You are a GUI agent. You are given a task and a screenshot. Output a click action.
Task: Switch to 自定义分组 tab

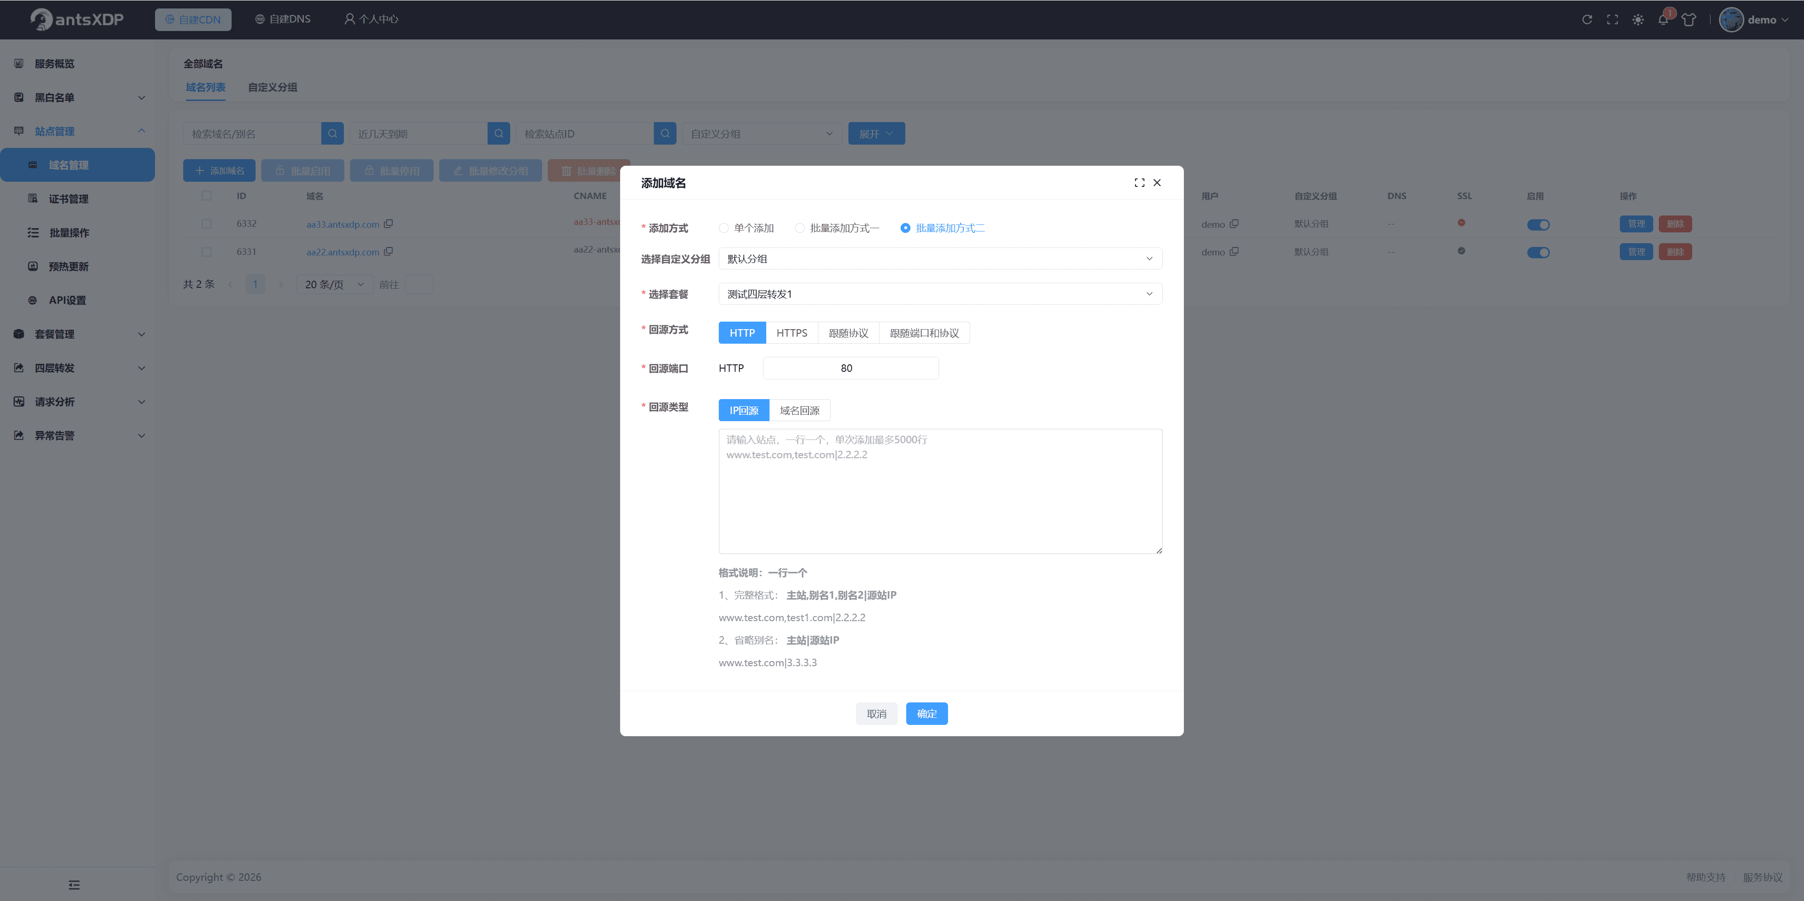[272, 87]
